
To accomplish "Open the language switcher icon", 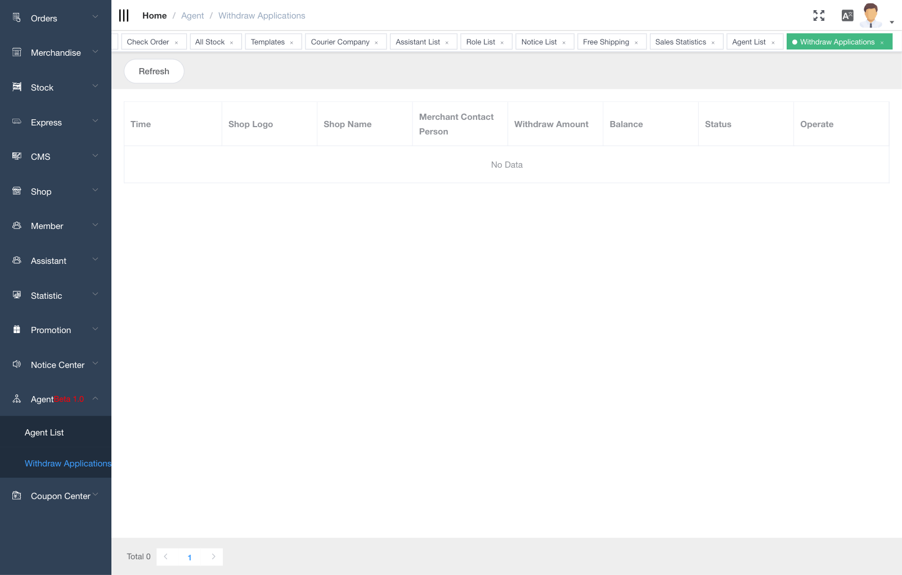I will coord(847,15).
